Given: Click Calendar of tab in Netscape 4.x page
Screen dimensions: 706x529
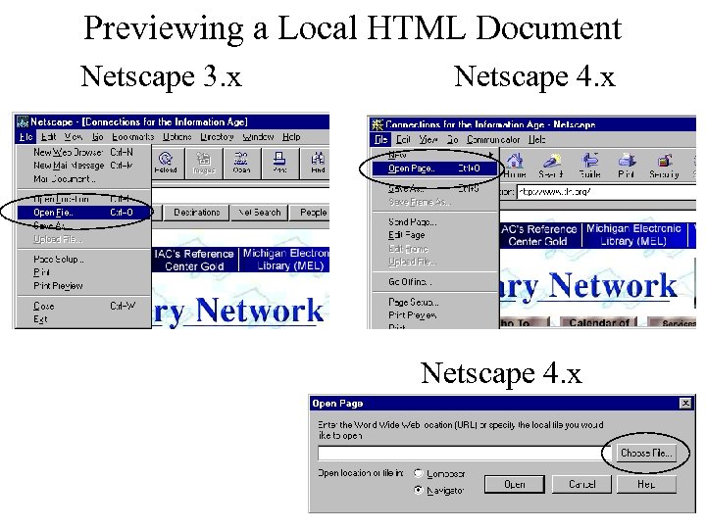Looking at the screenshot, I should coord(599,322).
